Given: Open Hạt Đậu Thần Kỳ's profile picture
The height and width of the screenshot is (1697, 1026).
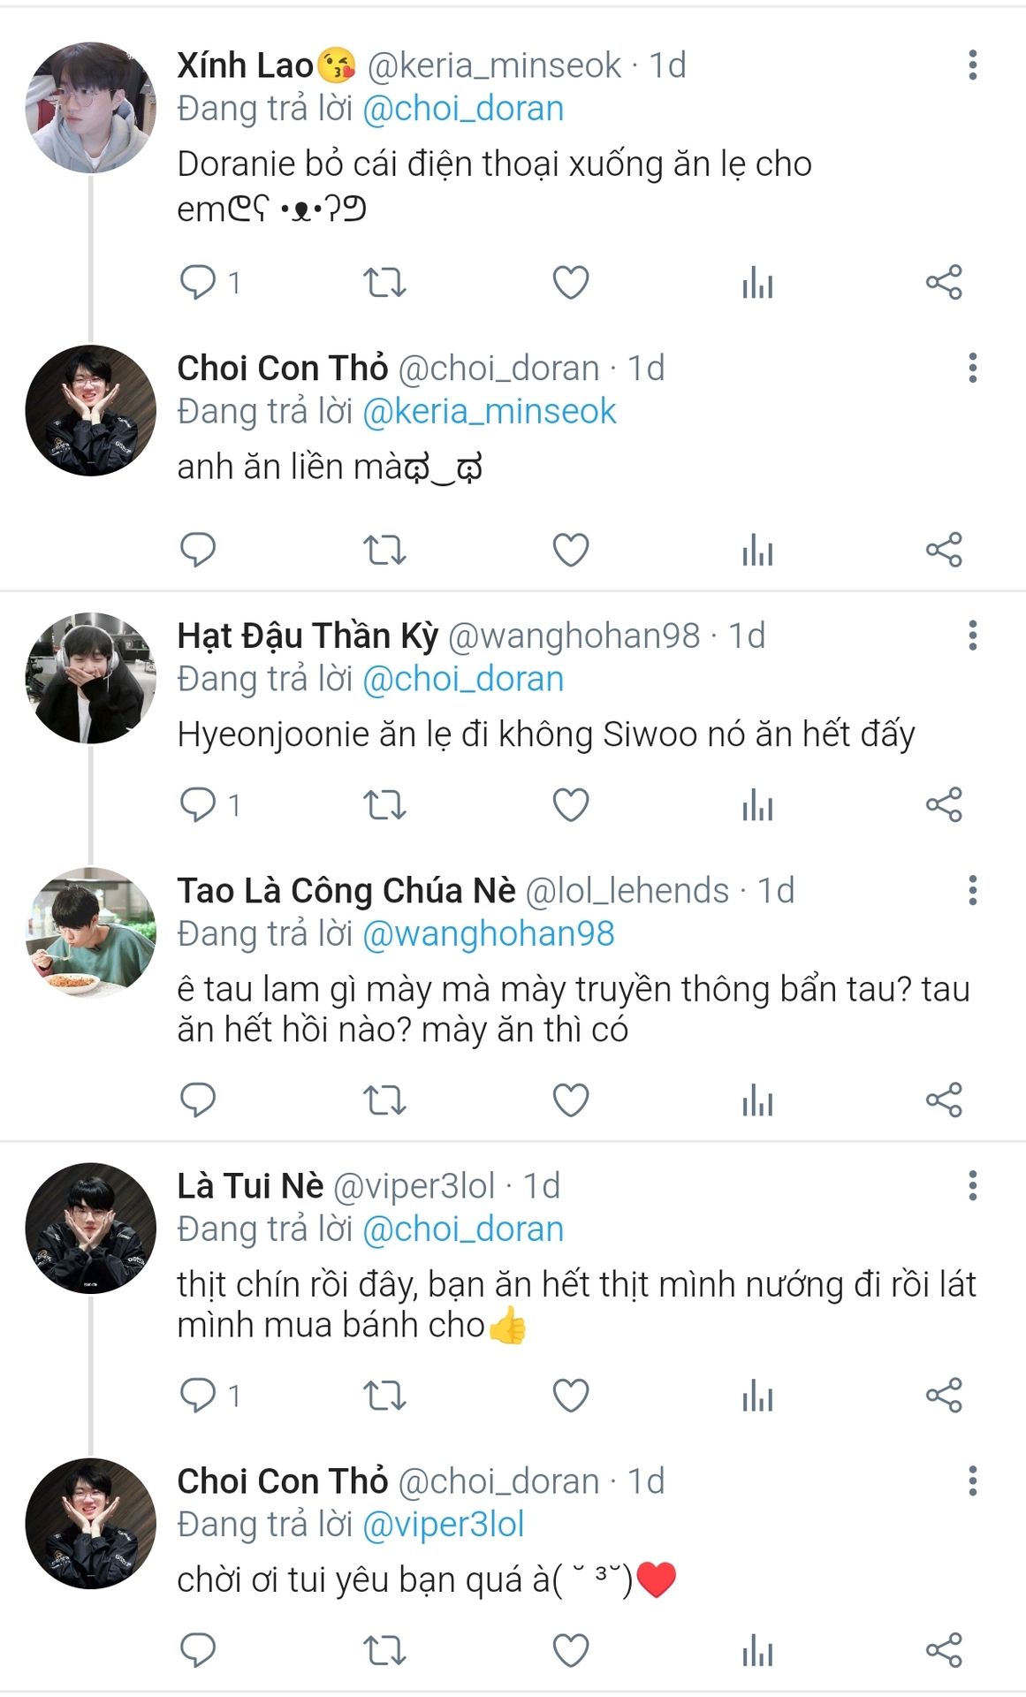Looking at the screenshot, I should click(90, 678).
